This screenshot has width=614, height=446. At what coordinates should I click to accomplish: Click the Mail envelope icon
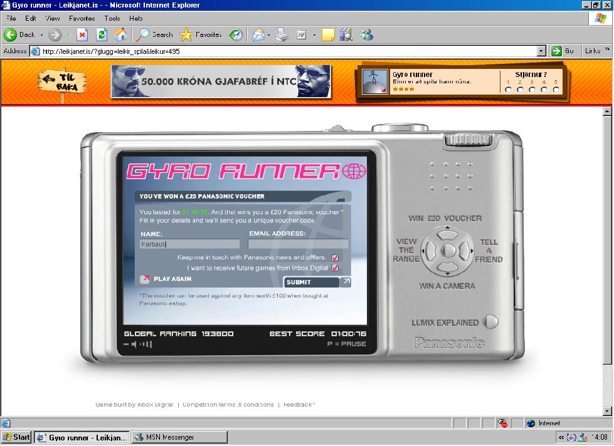click(258, 35)
